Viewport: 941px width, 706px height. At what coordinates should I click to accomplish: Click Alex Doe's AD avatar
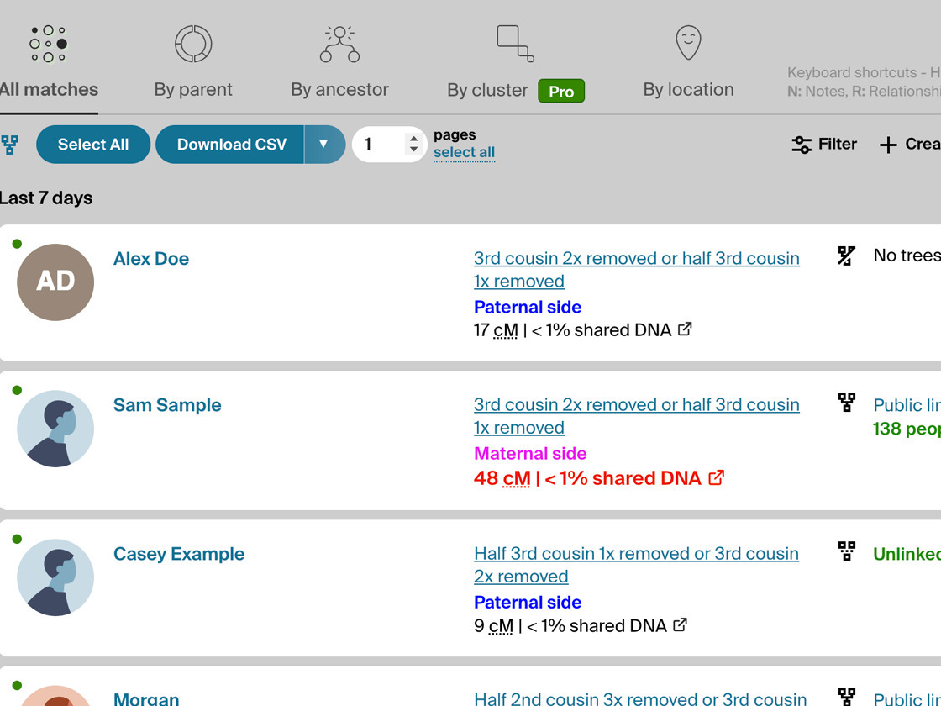click(x=55, y=282)
